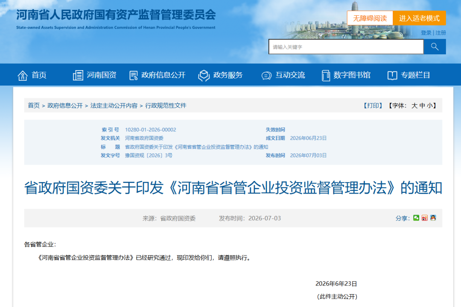The image size is (461, 307).
Task: Click the 互动交流 chat bubble icon
Action: [x=266, y=76]
